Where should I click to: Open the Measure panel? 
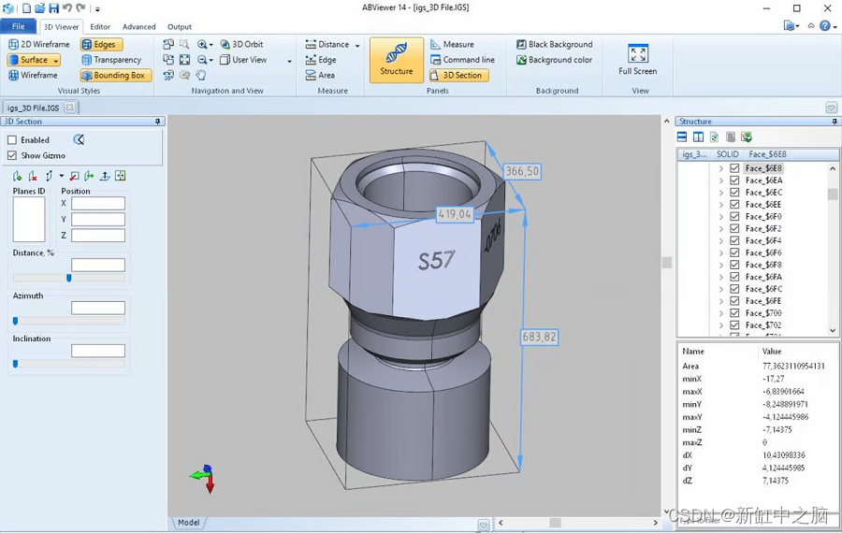tap(452, 44)
